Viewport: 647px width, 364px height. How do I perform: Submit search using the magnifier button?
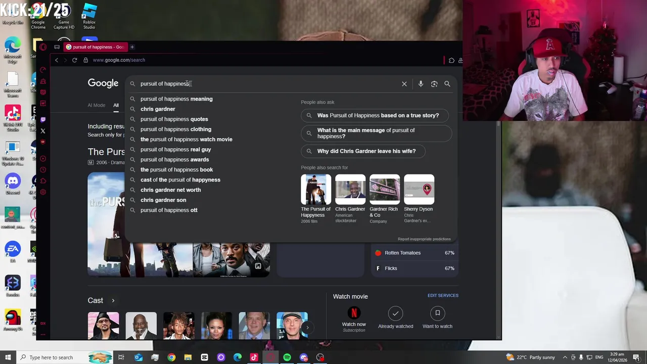tap(447, 84)
